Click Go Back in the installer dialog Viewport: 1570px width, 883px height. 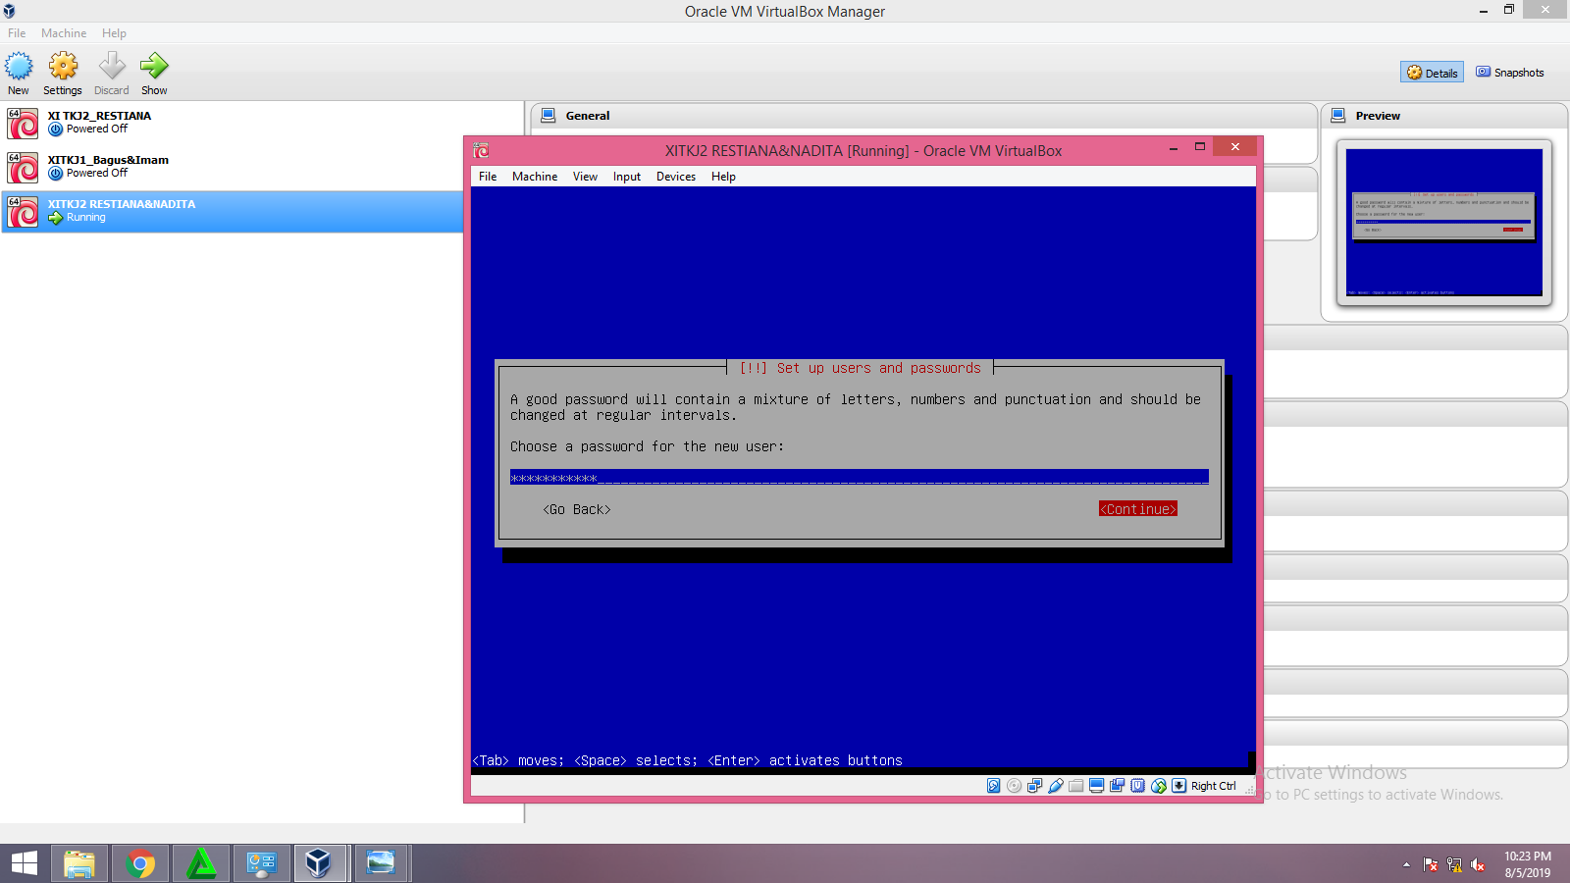(x=577, y=509)
